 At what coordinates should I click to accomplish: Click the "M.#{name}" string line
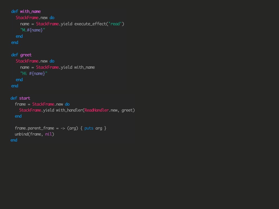[x=33, y=30]
